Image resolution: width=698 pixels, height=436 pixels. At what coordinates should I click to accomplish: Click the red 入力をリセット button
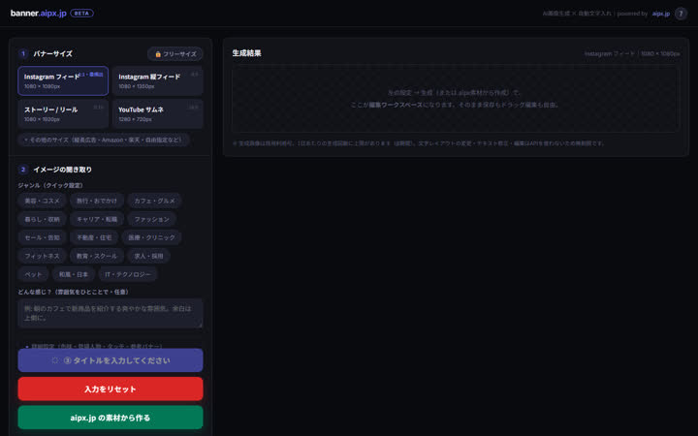(111, 389)
